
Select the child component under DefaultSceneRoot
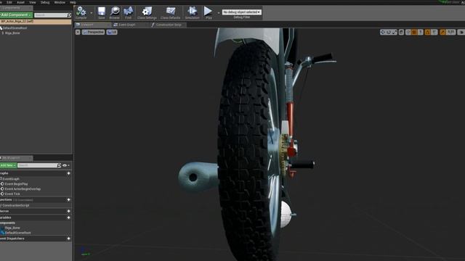pos(12,33)
